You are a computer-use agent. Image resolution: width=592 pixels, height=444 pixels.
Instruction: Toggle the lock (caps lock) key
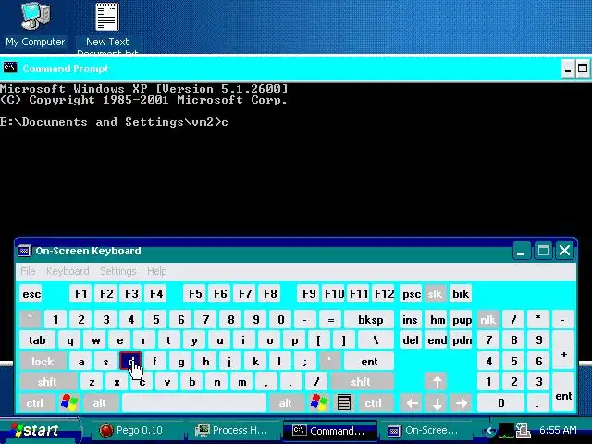(x=43, y=362)
